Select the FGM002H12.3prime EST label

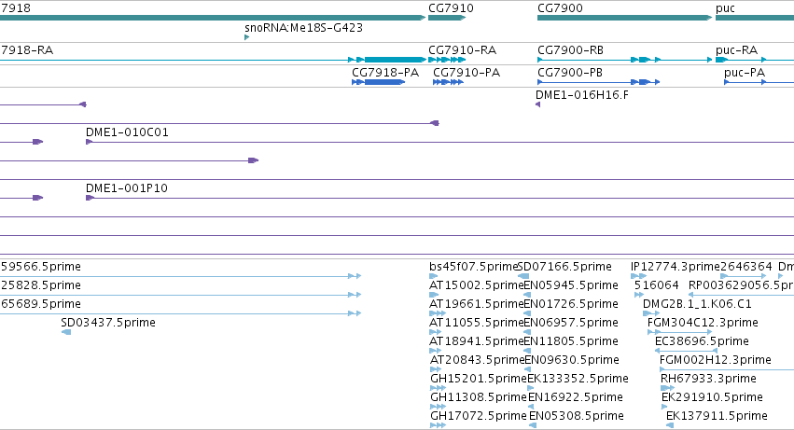715,360
